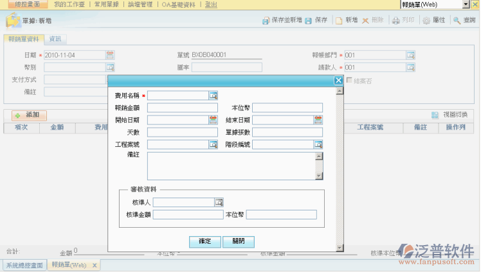Click the 添加 add button

tap(29, 115)
